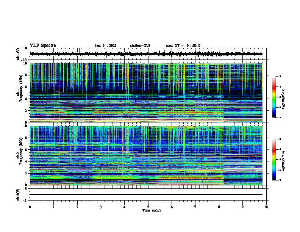
Task: Click the "station=" header label
Action: click(137, 45)
